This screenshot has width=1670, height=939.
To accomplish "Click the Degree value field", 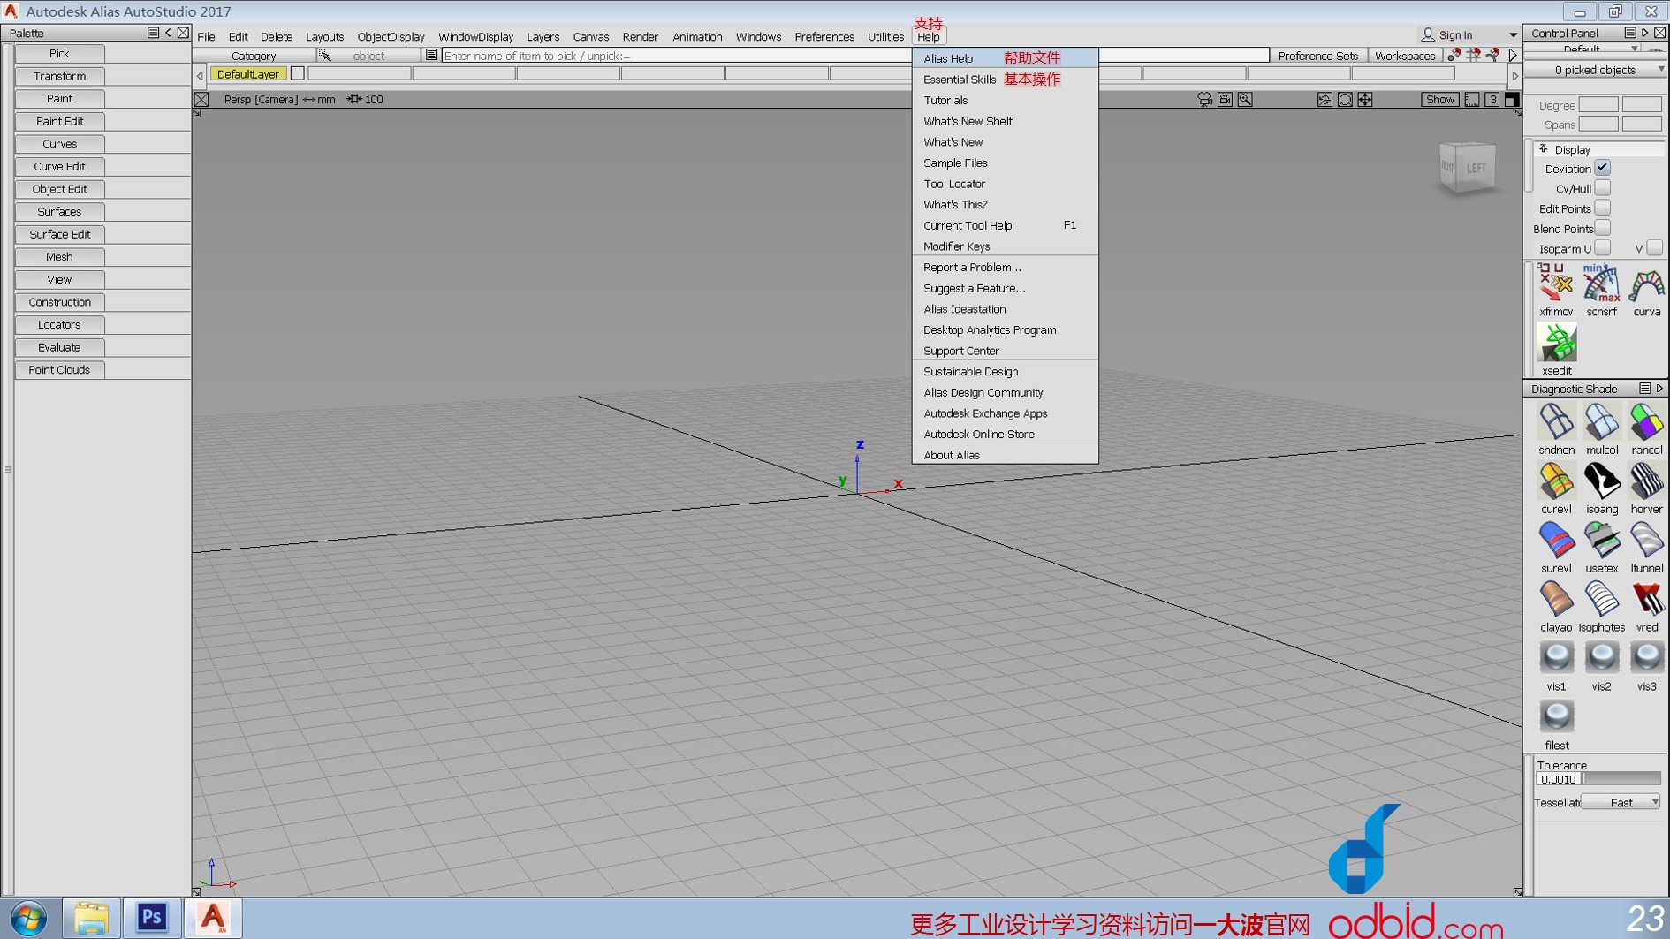I will tap(1598, 105).
